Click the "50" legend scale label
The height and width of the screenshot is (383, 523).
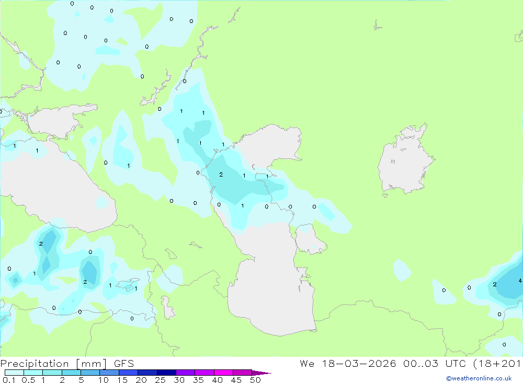pos(255,380)
